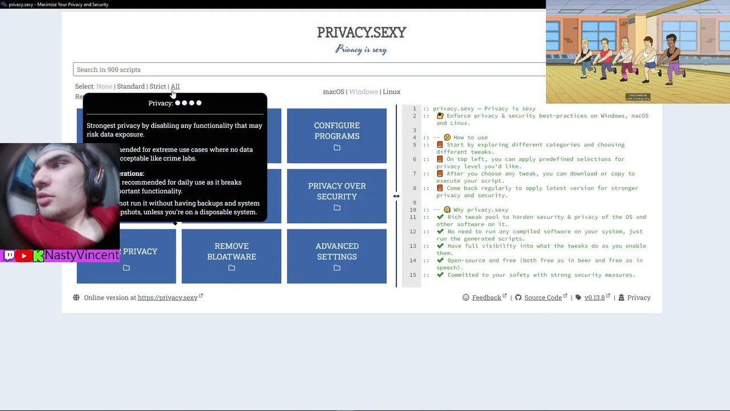Switch to macOS scripts
Viewport: 730px width, 411px height.
pyautogui.click(x=334, y=91)
